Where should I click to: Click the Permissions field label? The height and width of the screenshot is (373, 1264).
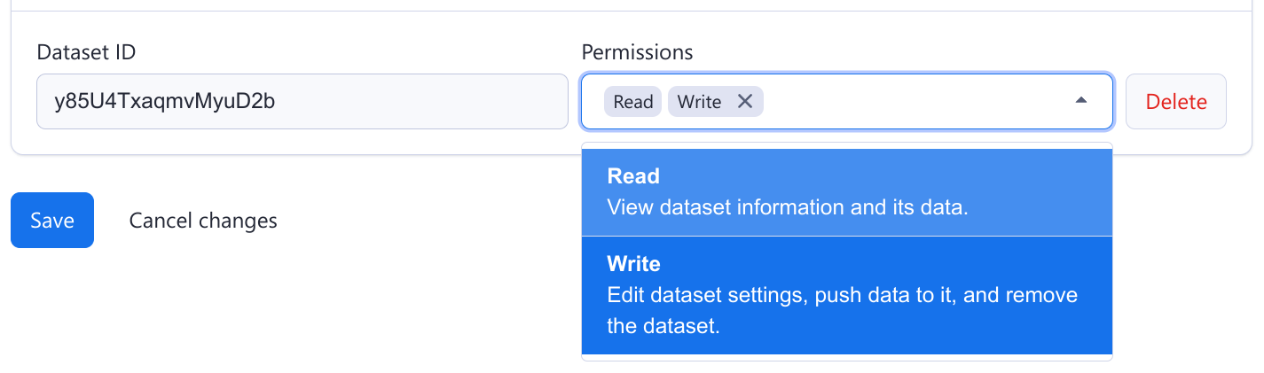637,52
